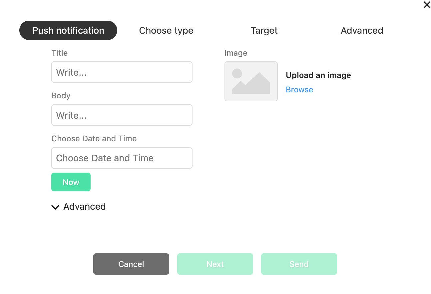Click the green Now button

71,182
